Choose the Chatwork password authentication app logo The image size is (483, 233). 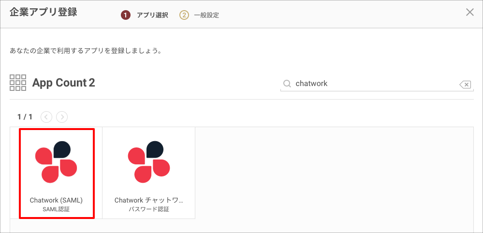pos(149,161)
